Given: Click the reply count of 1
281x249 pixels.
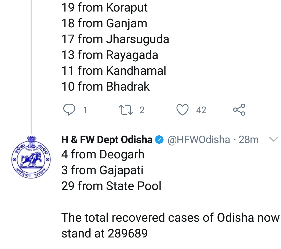Looking at the screenshot, I should (85, 110).
